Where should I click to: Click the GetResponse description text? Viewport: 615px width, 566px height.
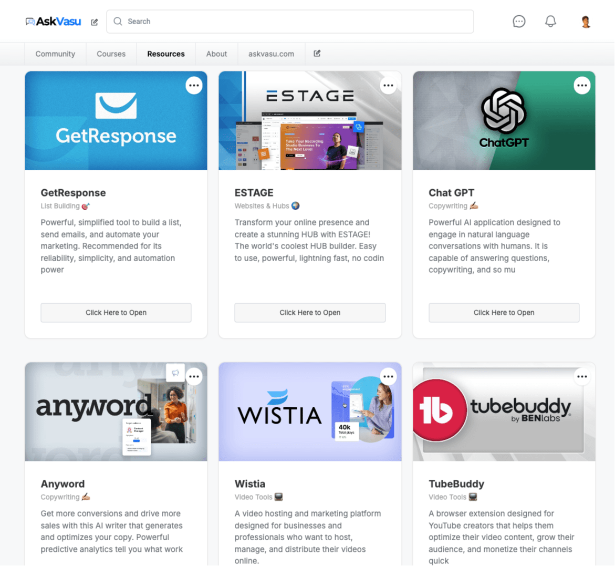coord(111,246)
